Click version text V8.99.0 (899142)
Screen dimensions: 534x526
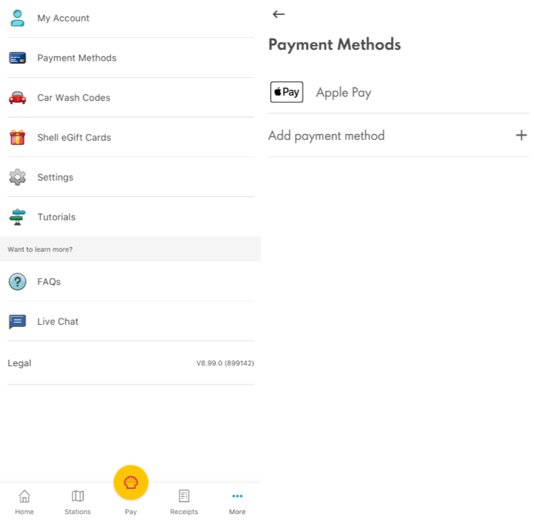(225, 363)
